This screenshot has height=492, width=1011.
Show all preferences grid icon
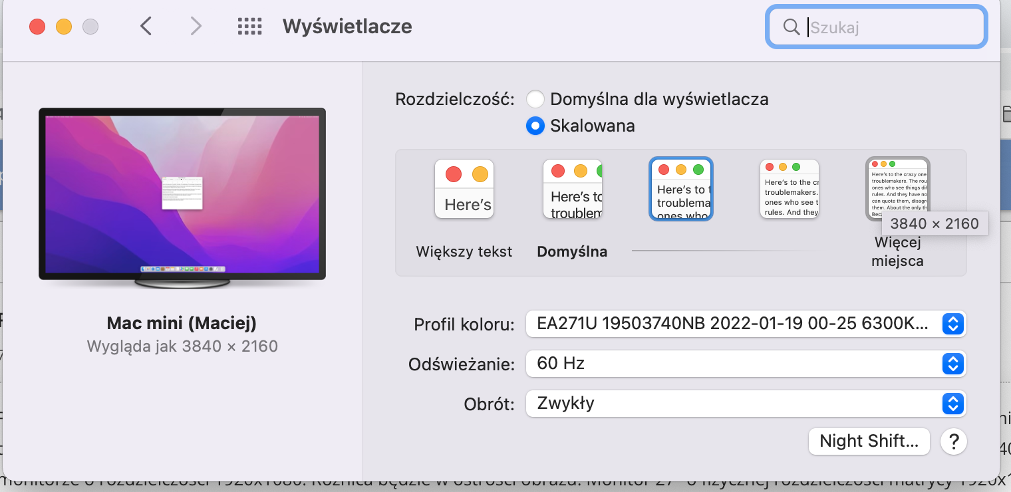pyautogui.click(x=250, y=27)
